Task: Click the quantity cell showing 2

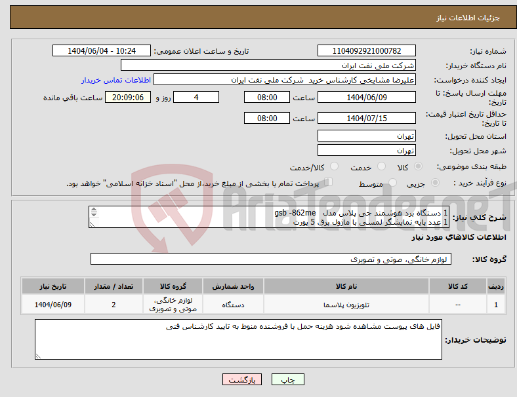Action: coord(114,305)
